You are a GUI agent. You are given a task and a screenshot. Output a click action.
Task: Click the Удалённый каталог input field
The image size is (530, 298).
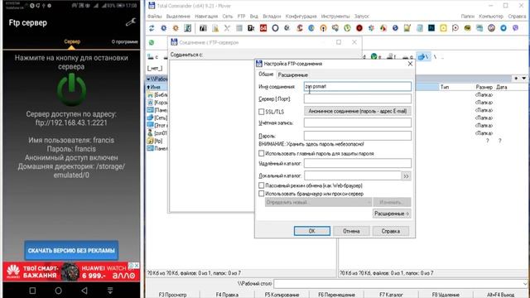click(x=358, y=163)
